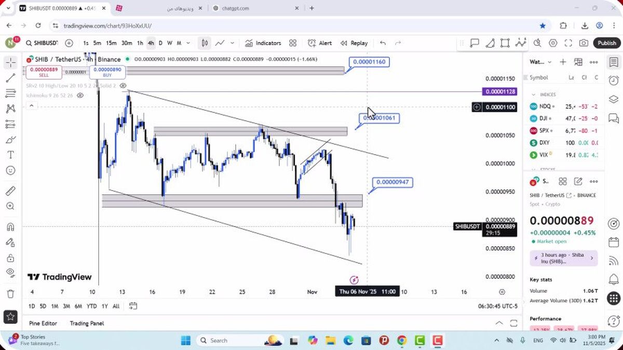Click the add-symbol compare plus button
Screen dimensions: 623x350
tap(69, 43)
